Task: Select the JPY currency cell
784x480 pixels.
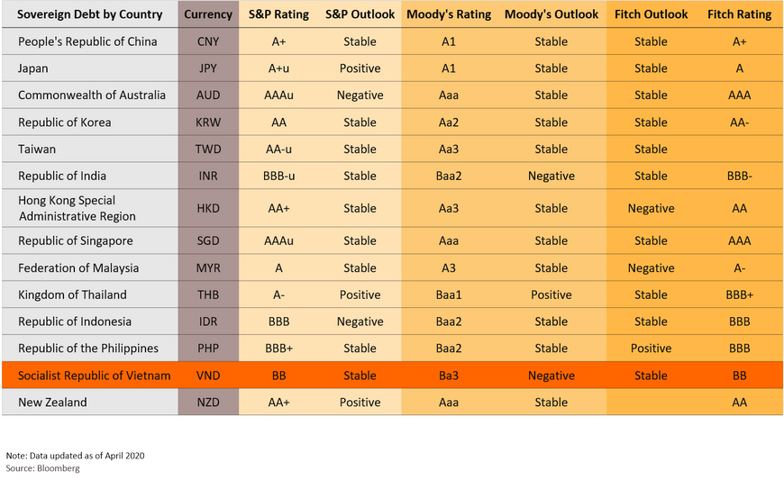Action: (208, 68)
